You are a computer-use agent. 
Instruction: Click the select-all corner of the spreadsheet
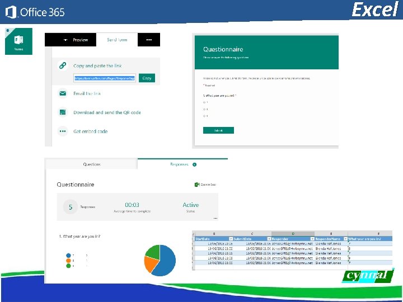[194, 234]
